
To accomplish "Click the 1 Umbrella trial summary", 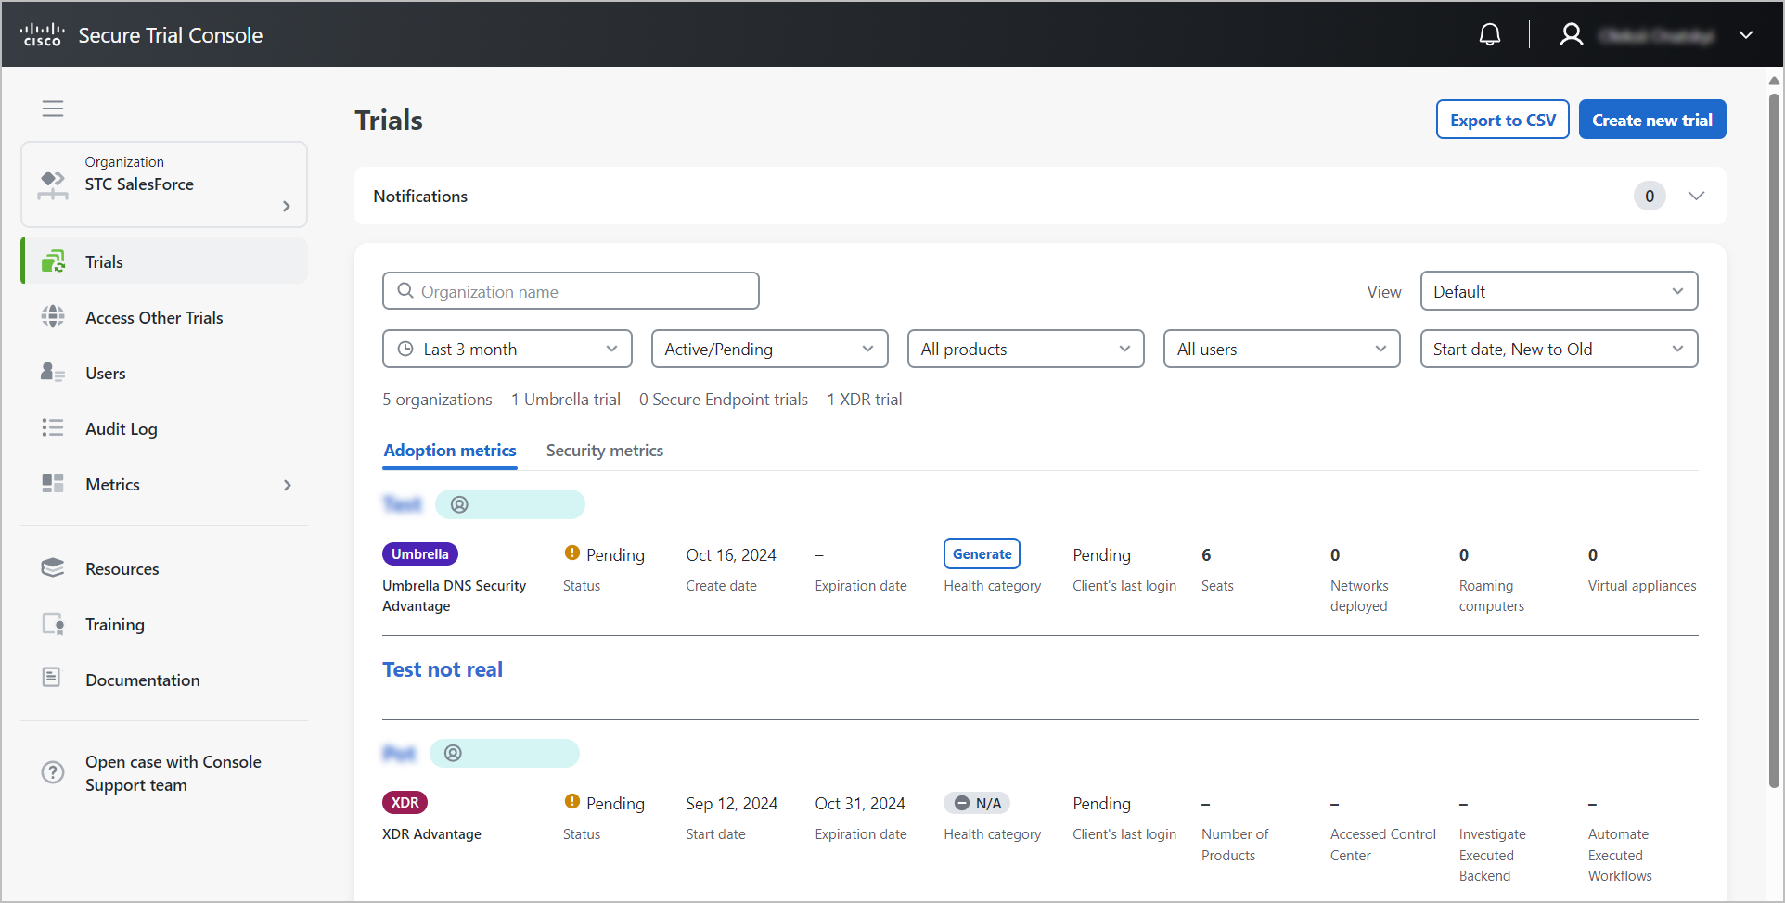I will (x=566, y=400).
